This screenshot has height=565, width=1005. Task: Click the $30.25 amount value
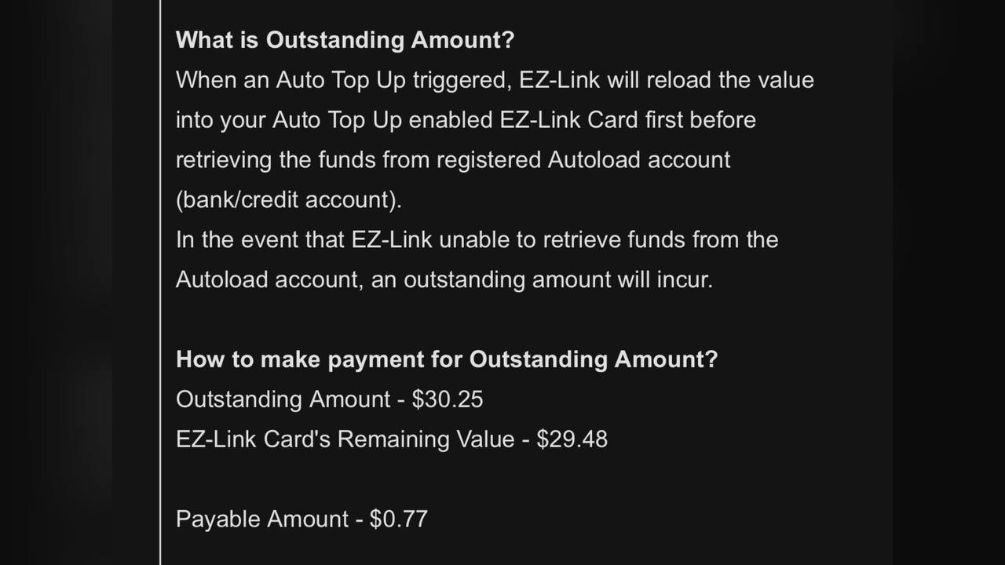tap(448, 399)
